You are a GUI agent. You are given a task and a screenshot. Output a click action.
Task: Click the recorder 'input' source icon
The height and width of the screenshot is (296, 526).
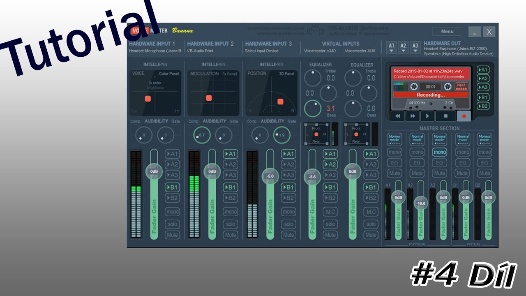462,86
